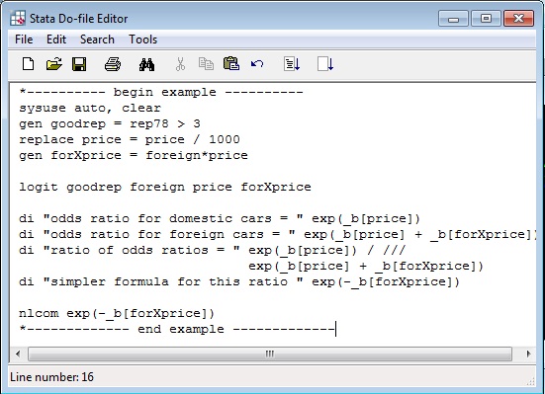Viewport: 545px width, 394px height.
Task: Open the Edit menu
Action: [x=56, y=39]
